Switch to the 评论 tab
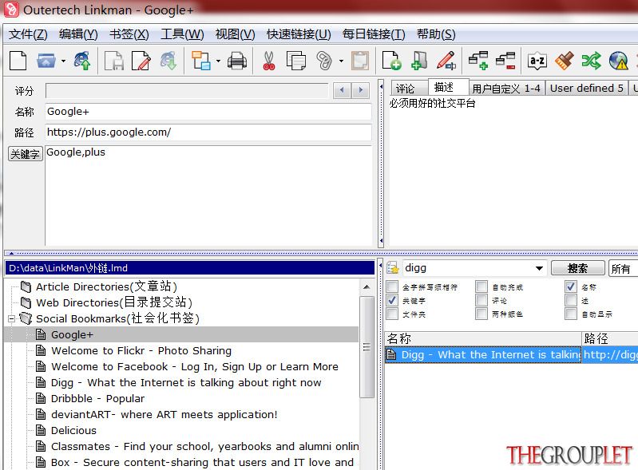638x470 pixels. 409,89
